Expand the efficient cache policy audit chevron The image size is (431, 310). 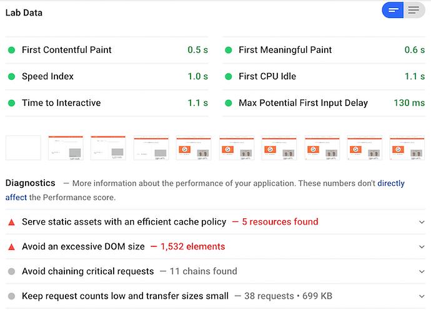[x=422, y=222]
